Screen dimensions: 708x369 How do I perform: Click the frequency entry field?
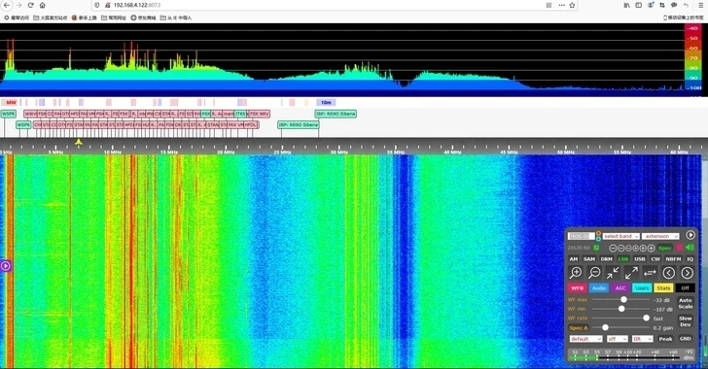pyautogui.click(x=582, y=236)
